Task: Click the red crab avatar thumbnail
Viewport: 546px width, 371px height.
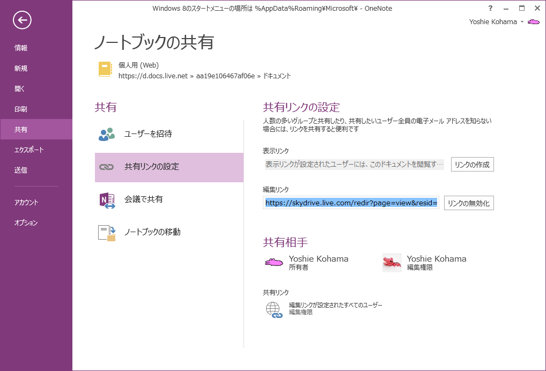Action: 392,262
